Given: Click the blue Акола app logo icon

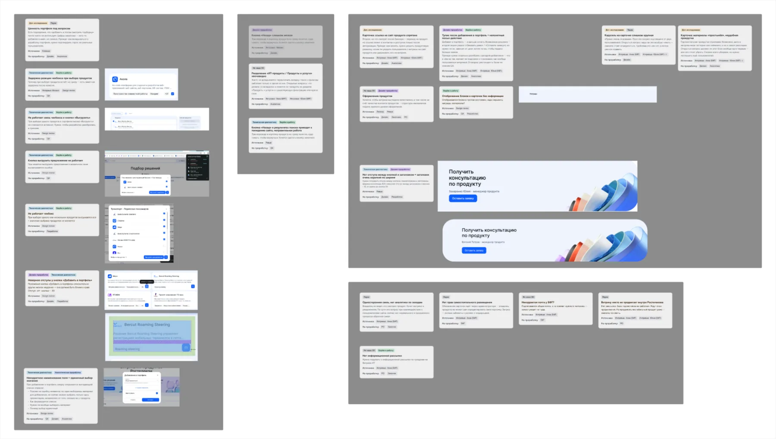Looking at the screenshot, I should pyautogui.click(x=115, y=79).
